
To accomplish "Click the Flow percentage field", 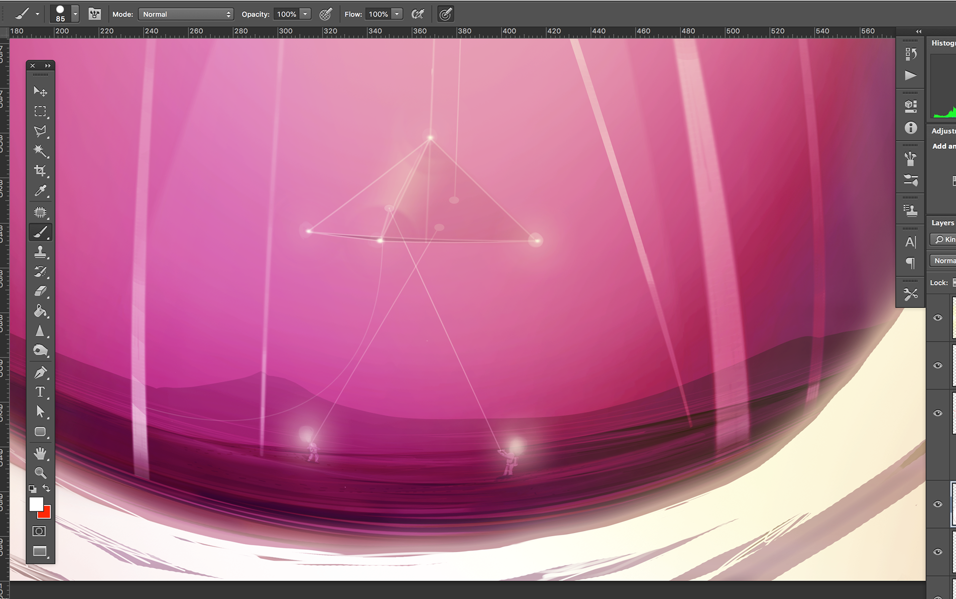I will (x=378, y=14).
